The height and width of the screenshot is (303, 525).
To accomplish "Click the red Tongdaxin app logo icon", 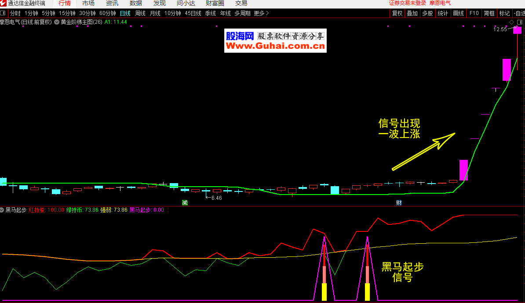I will 4,4.
